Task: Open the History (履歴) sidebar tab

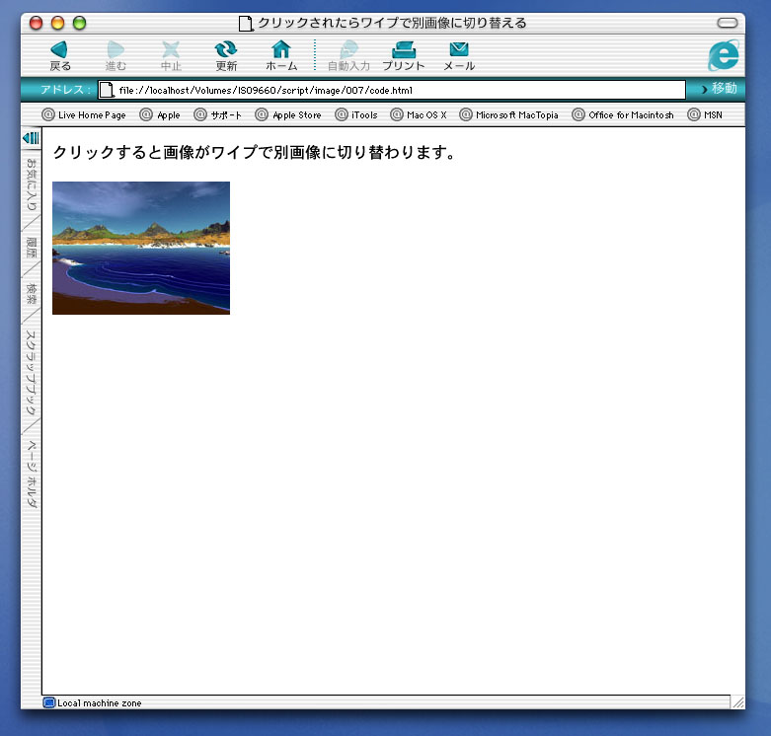Action: pyautogui.click(x=31, y=247)
